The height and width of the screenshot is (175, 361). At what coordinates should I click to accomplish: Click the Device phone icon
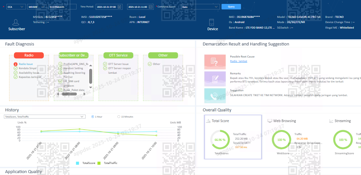click(212, 22)
